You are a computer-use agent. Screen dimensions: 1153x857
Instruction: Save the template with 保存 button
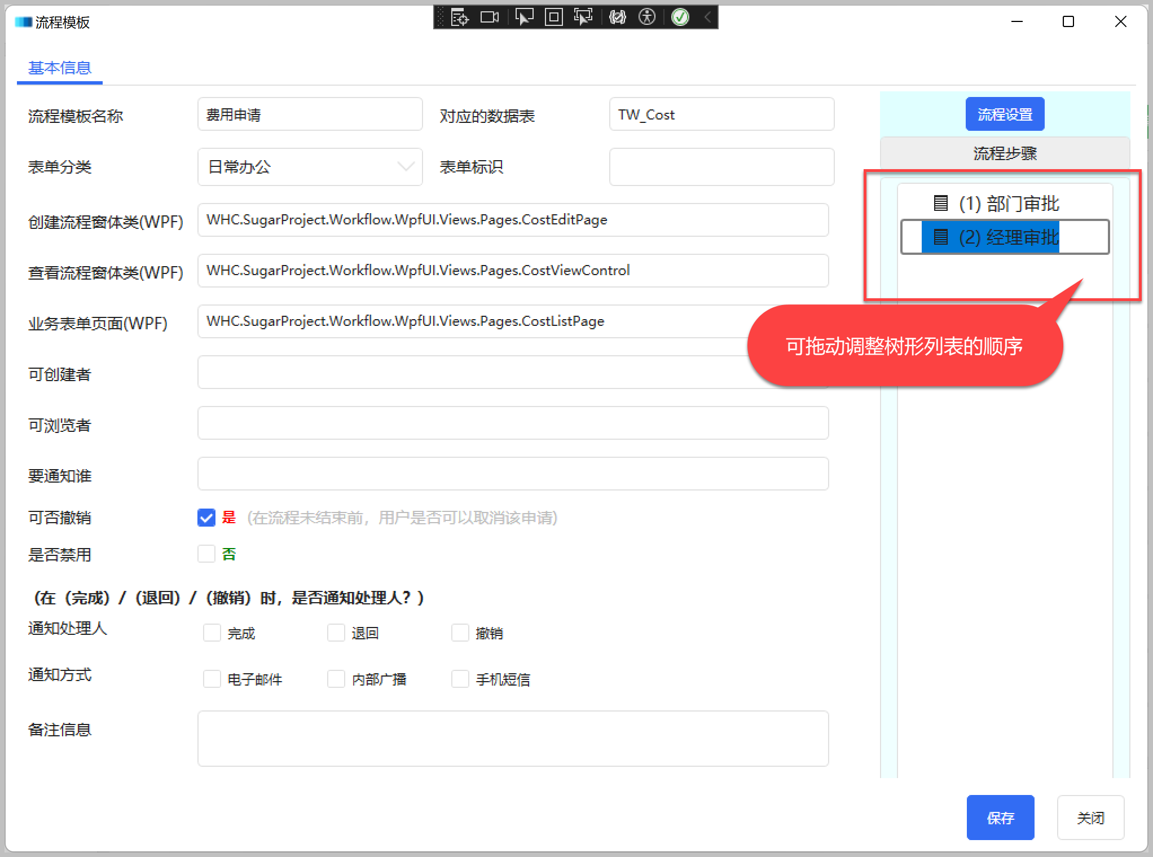click(1000, 818)
